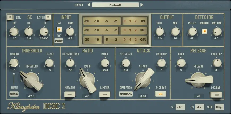
Task: Click the GR smoothing value 50
Action: click(70, 70)
